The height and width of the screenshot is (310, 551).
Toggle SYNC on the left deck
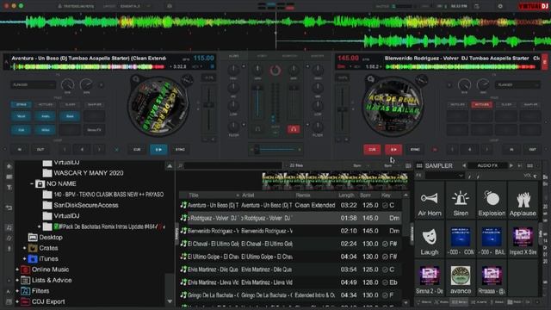[180, 149]
